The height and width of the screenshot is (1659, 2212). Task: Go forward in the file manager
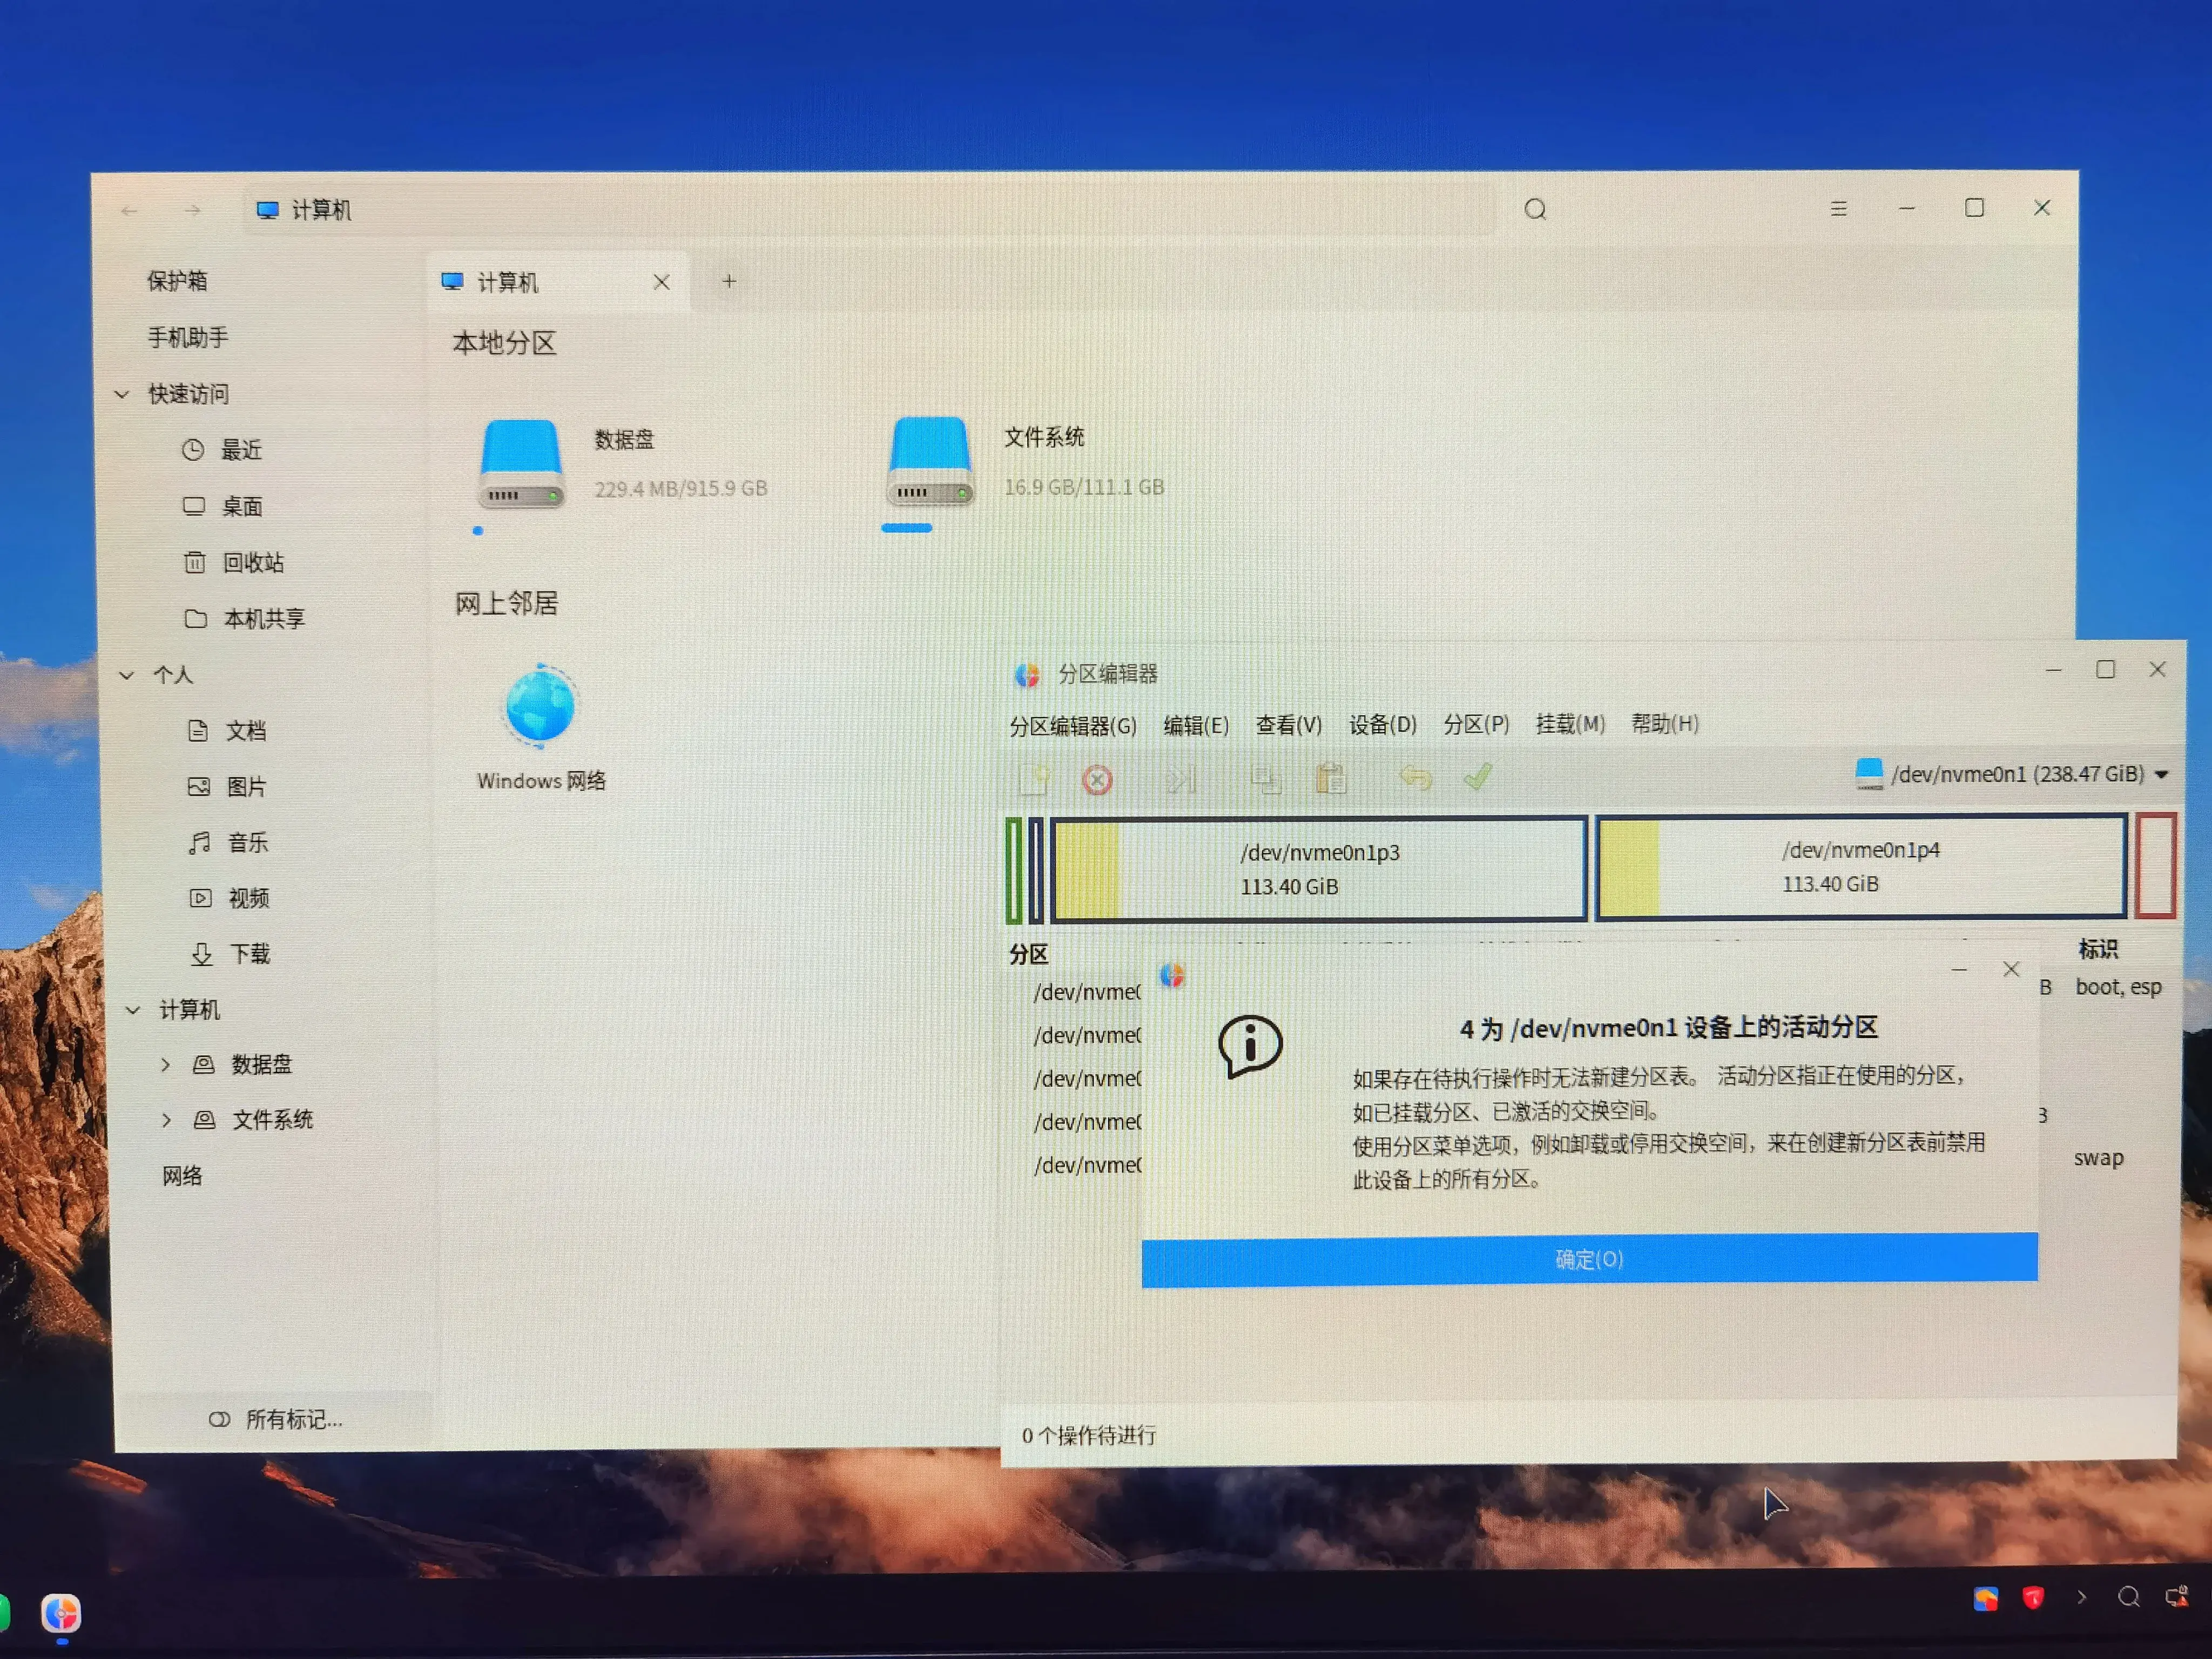[x=193, y=210]
